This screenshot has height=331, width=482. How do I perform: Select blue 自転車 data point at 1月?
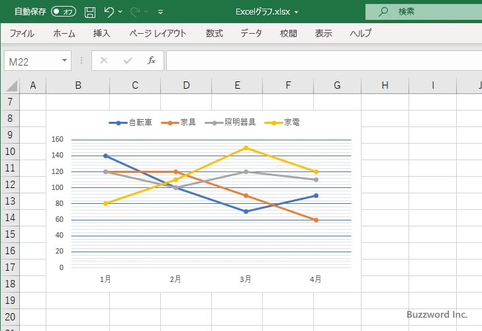click(105, 156)
